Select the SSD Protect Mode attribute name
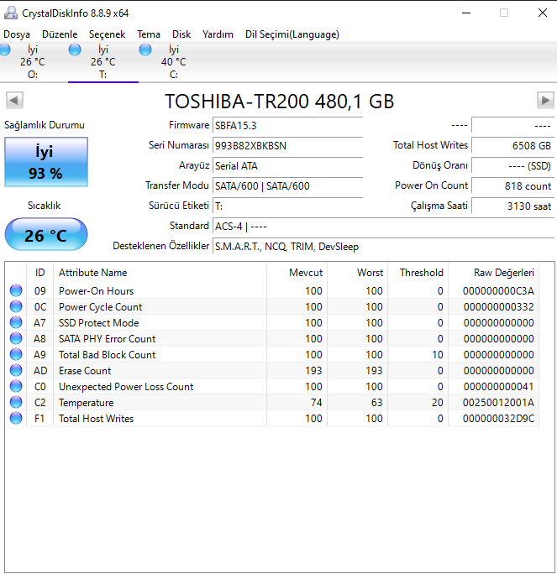Image resolution: width=557 pixels, height=574 pixels. (99, 323)
